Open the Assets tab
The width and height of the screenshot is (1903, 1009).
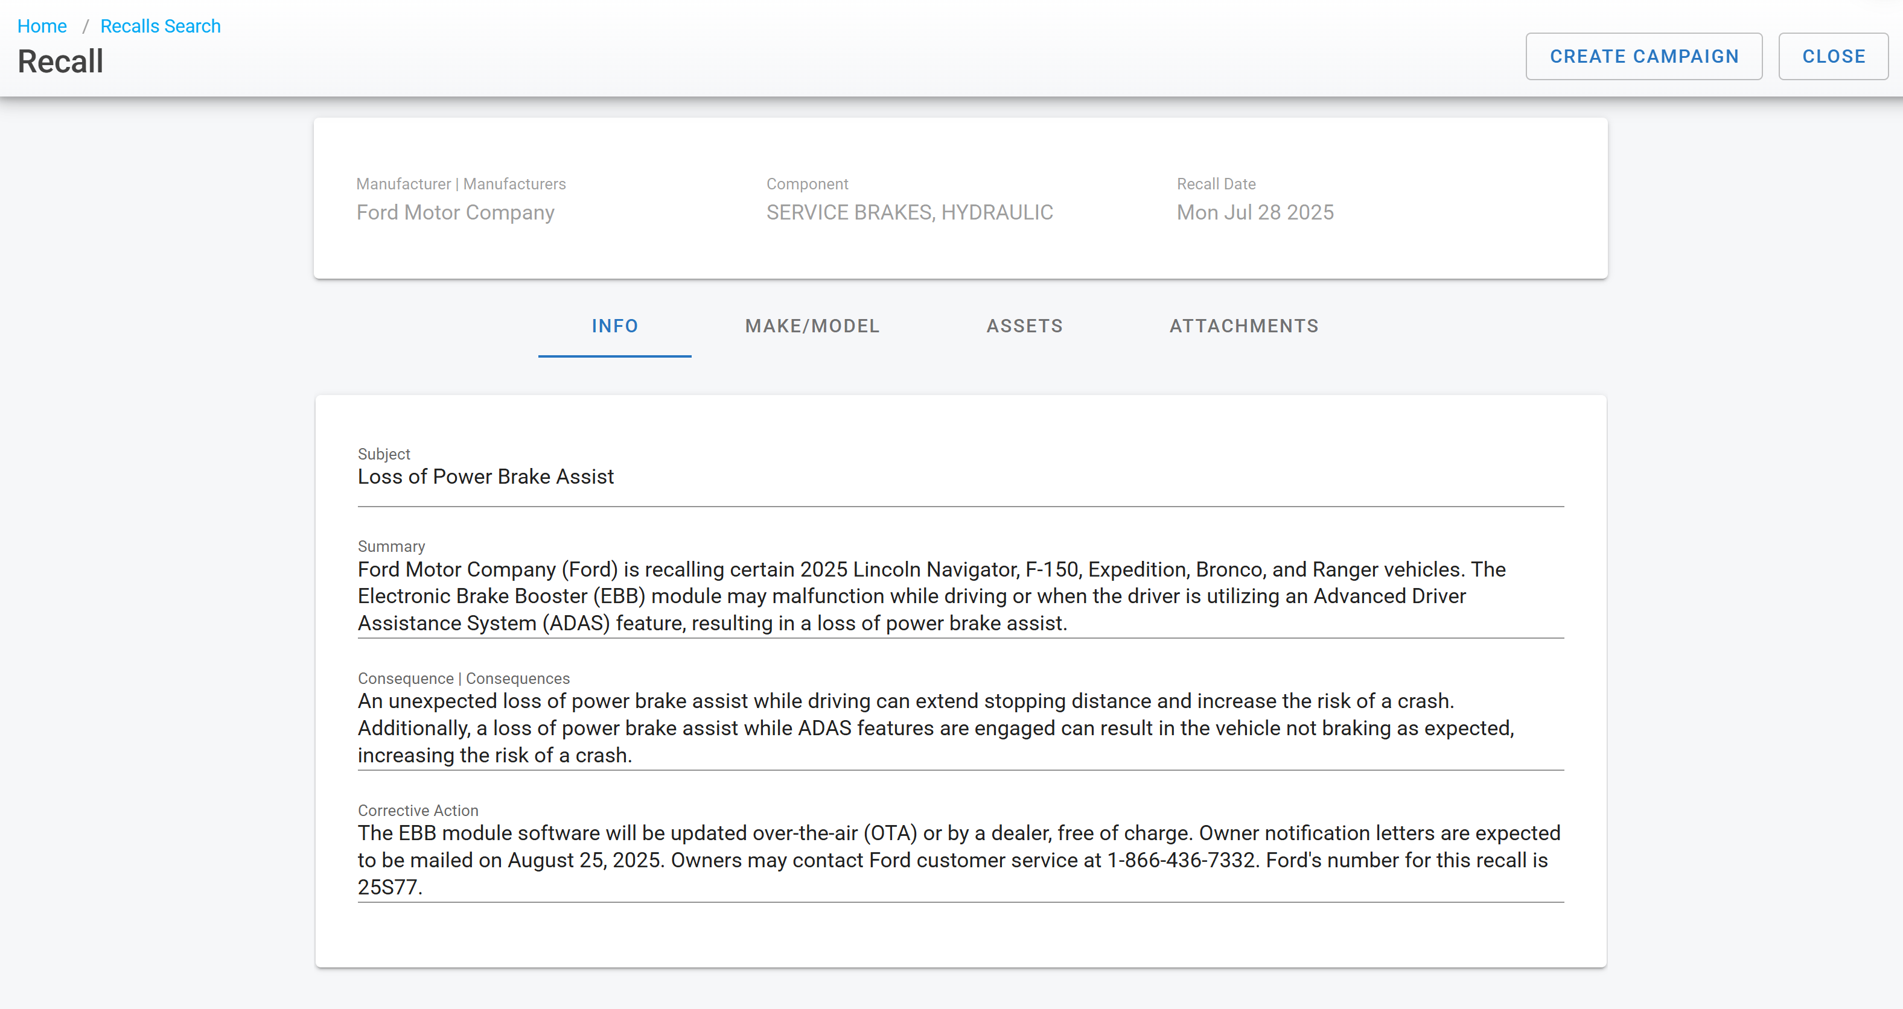pyautogui.click(x=1025, y=326)
